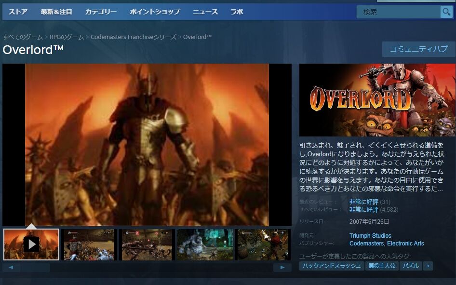456x285 pixels.
Task: Open publisher Electronic Arts link
Action: point(405,244)
